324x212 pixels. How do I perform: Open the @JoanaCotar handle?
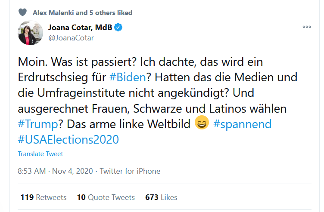coord(71,38)
